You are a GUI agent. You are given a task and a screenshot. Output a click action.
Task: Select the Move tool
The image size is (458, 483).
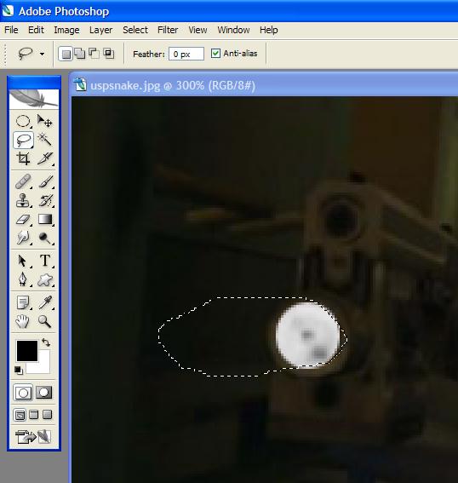(45, 121)
